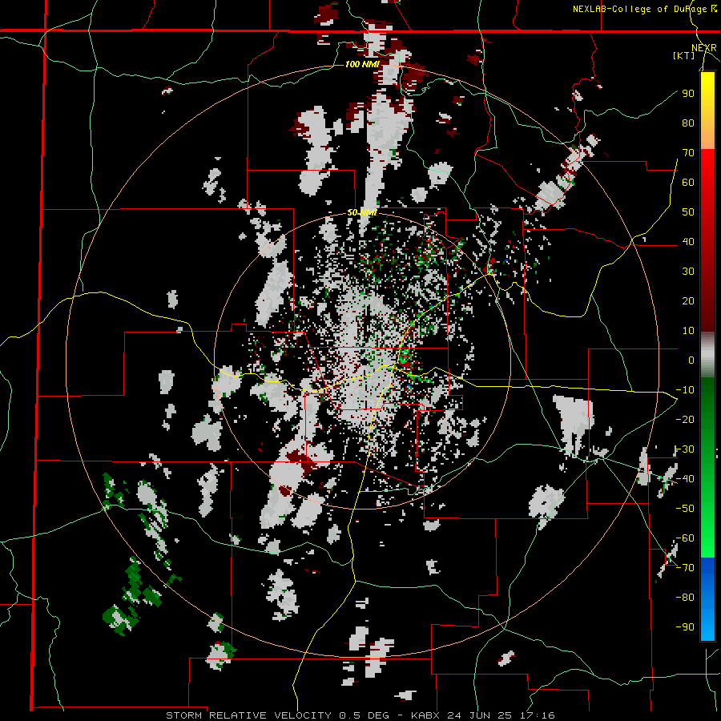Select the 70 value on velocity scale
Screen dimensions: 721x721
[x=688, y=153]
